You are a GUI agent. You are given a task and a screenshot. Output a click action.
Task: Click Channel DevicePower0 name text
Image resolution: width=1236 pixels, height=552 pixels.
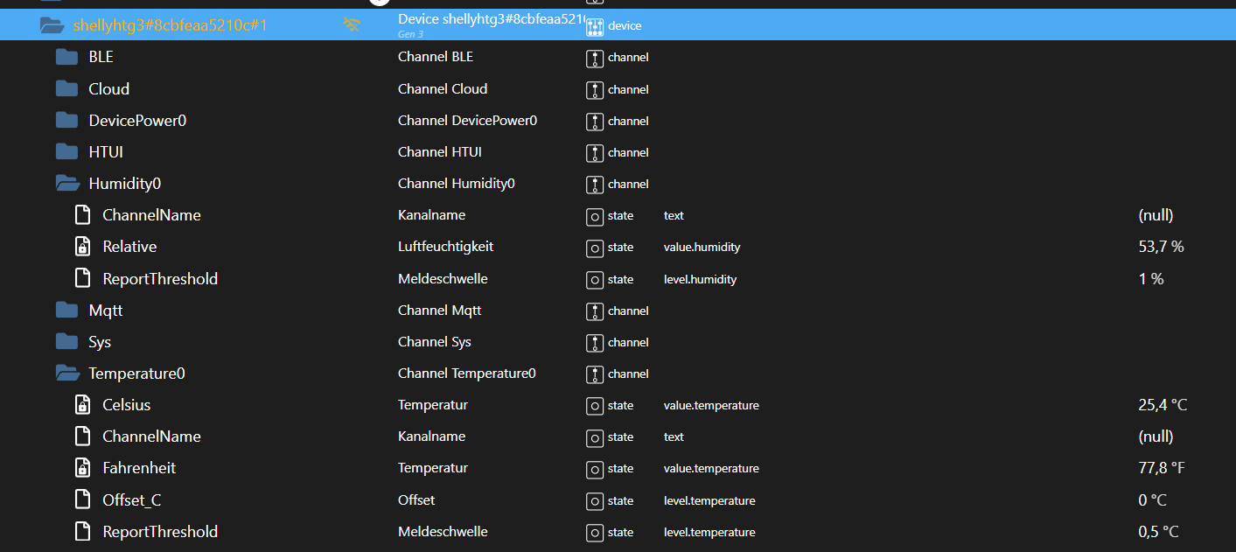tap(467, 120)
